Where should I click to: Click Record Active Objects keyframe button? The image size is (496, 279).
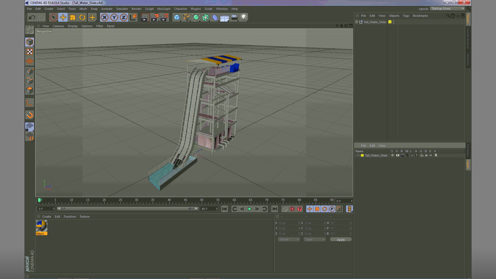click(285, 209)
